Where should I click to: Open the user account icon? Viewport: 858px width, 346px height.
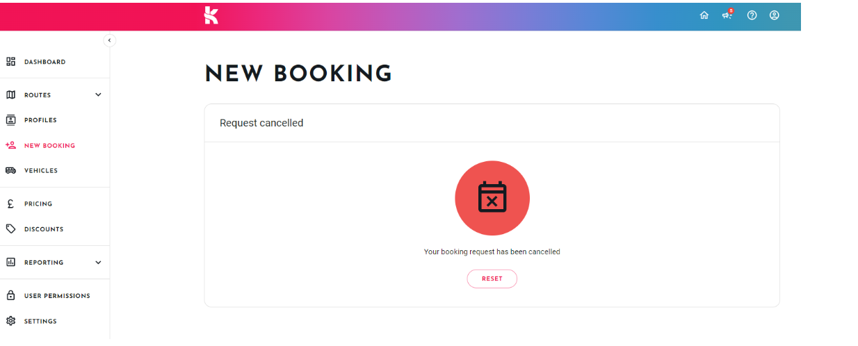point(775,15)
